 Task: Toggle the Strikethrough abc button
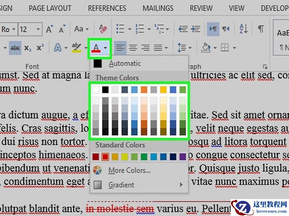click(x=15, y=48)
